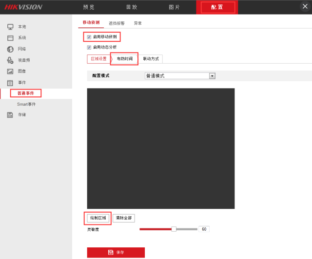Viewport: 312px width, 259px height.
Task: Click 绘制区域 button
Action: (x=98, y=218)
